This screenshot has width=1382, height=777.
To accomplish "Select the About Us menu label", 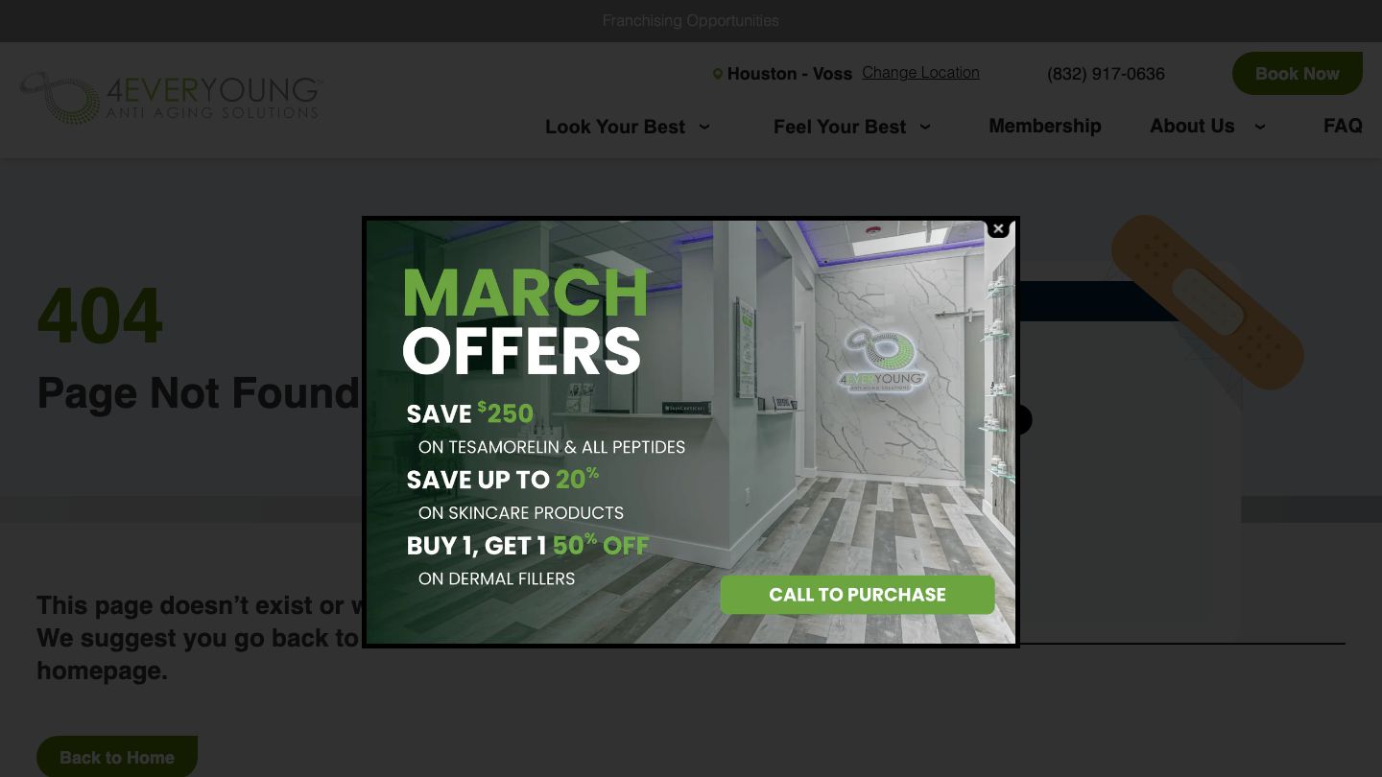I will point(1192,126).
